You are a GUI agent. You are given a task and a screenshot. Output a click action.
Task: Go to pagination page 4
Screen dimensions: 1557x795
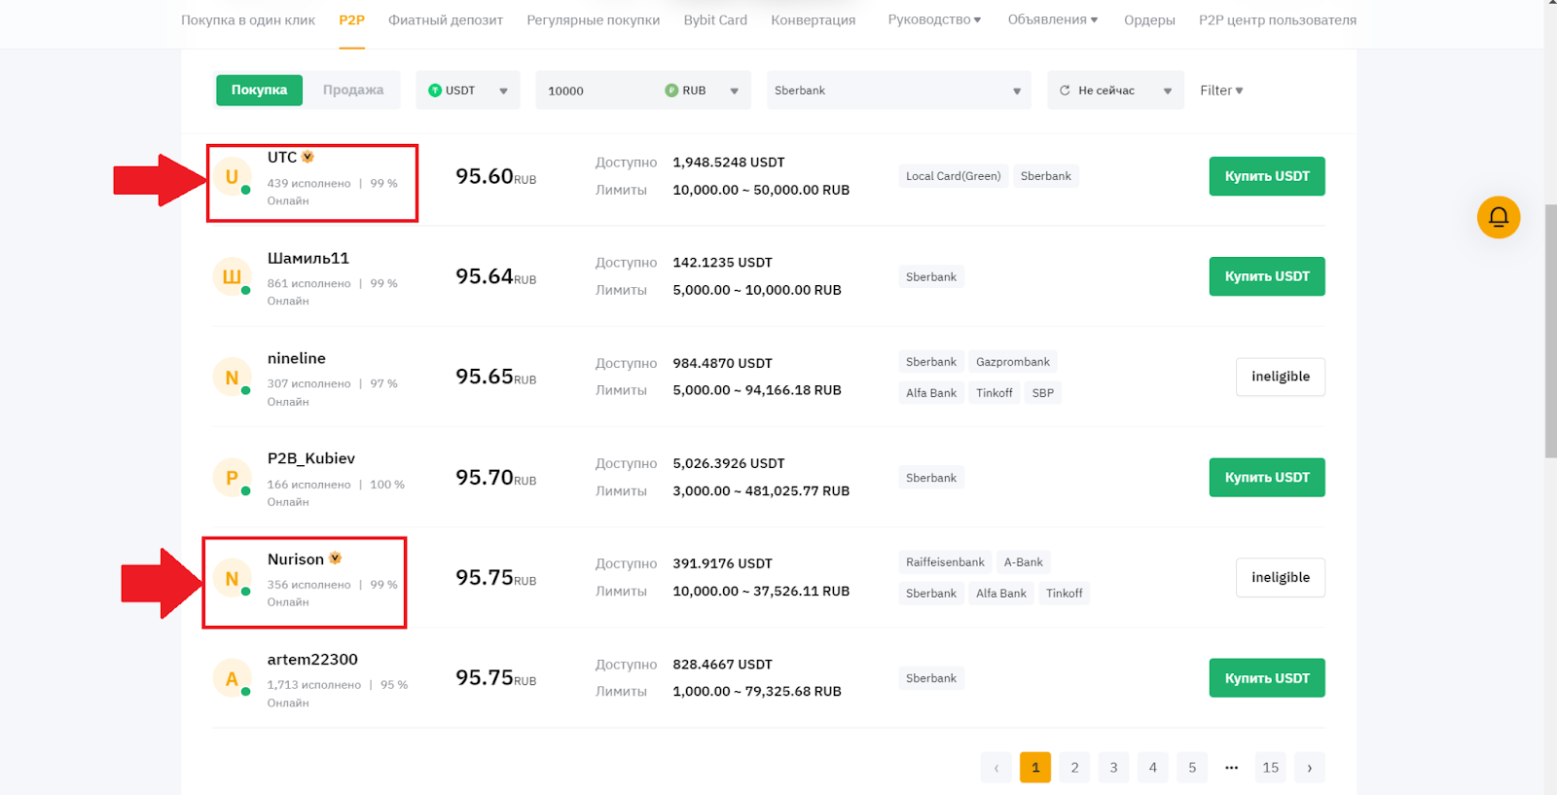tap(1153, 767)
